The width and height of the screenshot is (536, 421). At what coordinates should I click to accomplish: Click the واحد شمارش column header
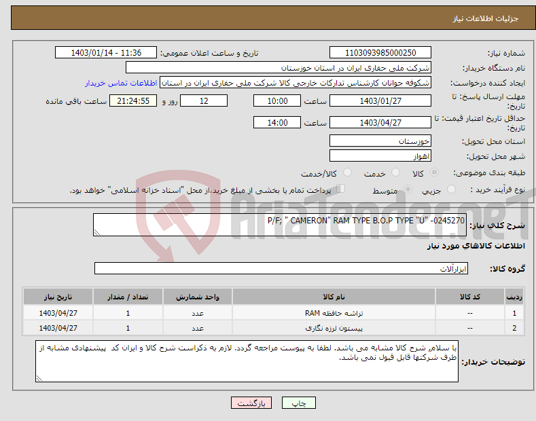[198, 297]
